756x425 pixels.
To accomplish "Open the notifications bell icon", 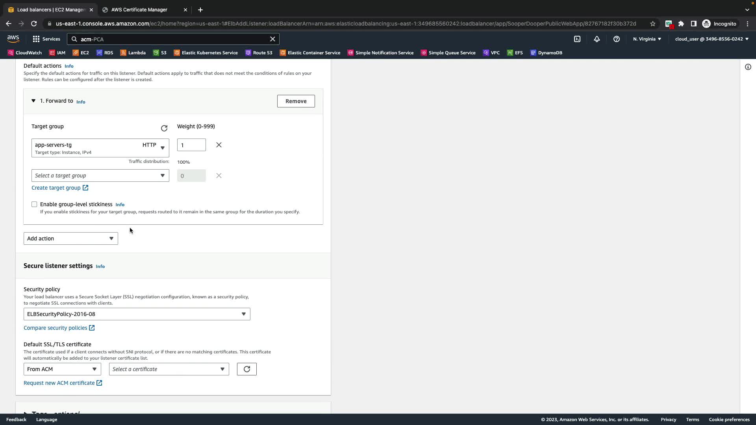I will pyautogui.click(x=597, y=39).
